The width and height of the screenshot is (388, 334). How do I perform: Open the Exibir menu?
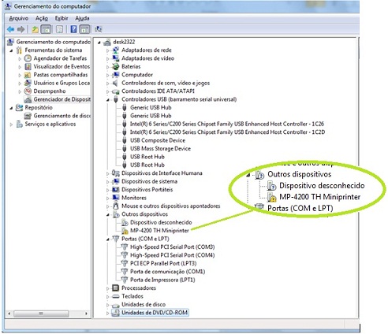tap(62, 18)
